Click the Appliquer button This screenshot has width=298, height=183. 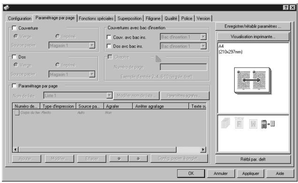(251, 173)
